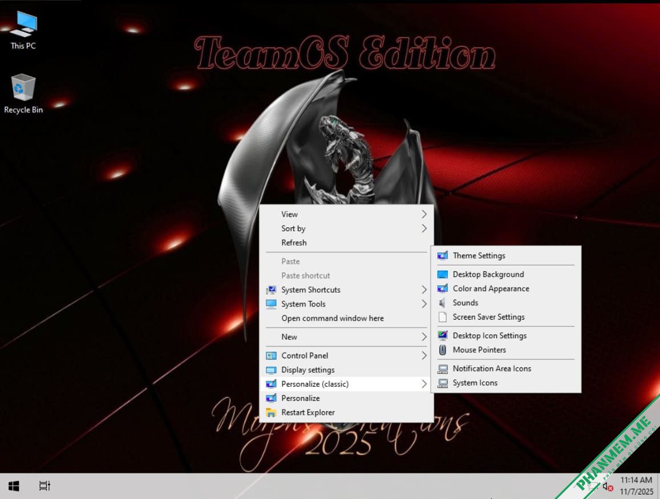Expand the Sort by submenu arrow
Image resolution: width=660 pixels, height=499 pixels.
pyautogui.click(x=424, y=228)
